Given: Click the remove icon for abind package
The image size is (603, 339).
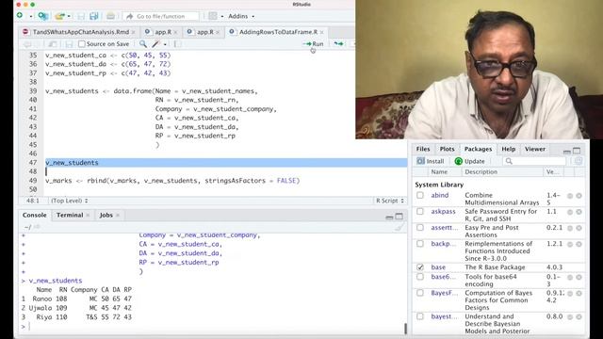Looking at the screenshot, I should (579, 196).
